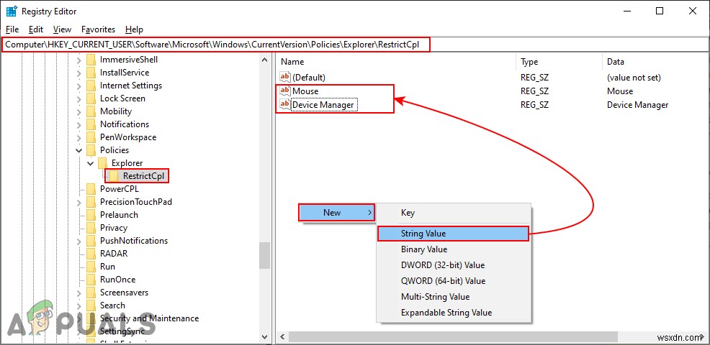Viewport: 710px width, 345px height.
Task: Click the New context menu item
Action: (336, 213)
